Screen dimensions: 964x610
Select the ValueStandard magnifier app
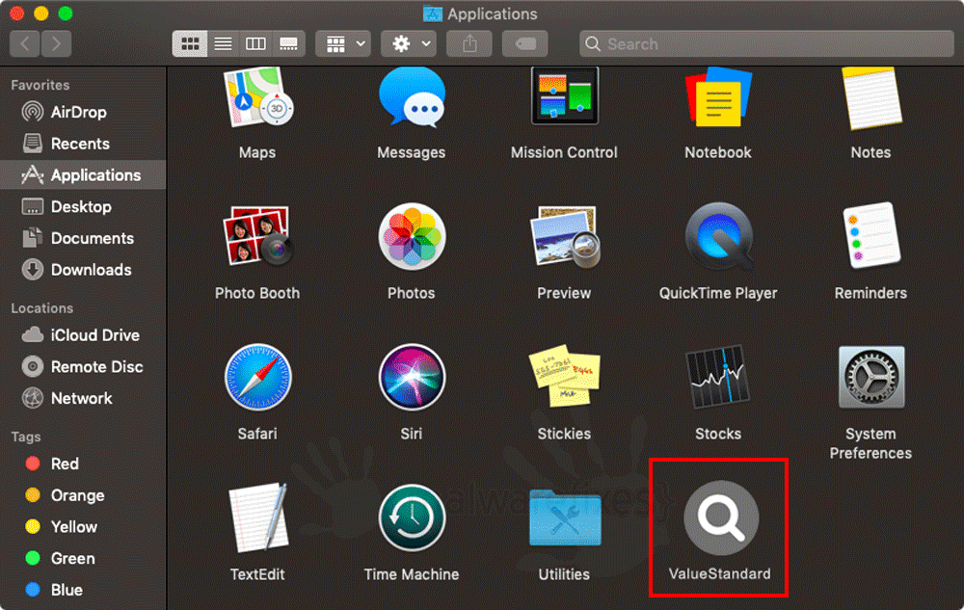tap(720, 517)
